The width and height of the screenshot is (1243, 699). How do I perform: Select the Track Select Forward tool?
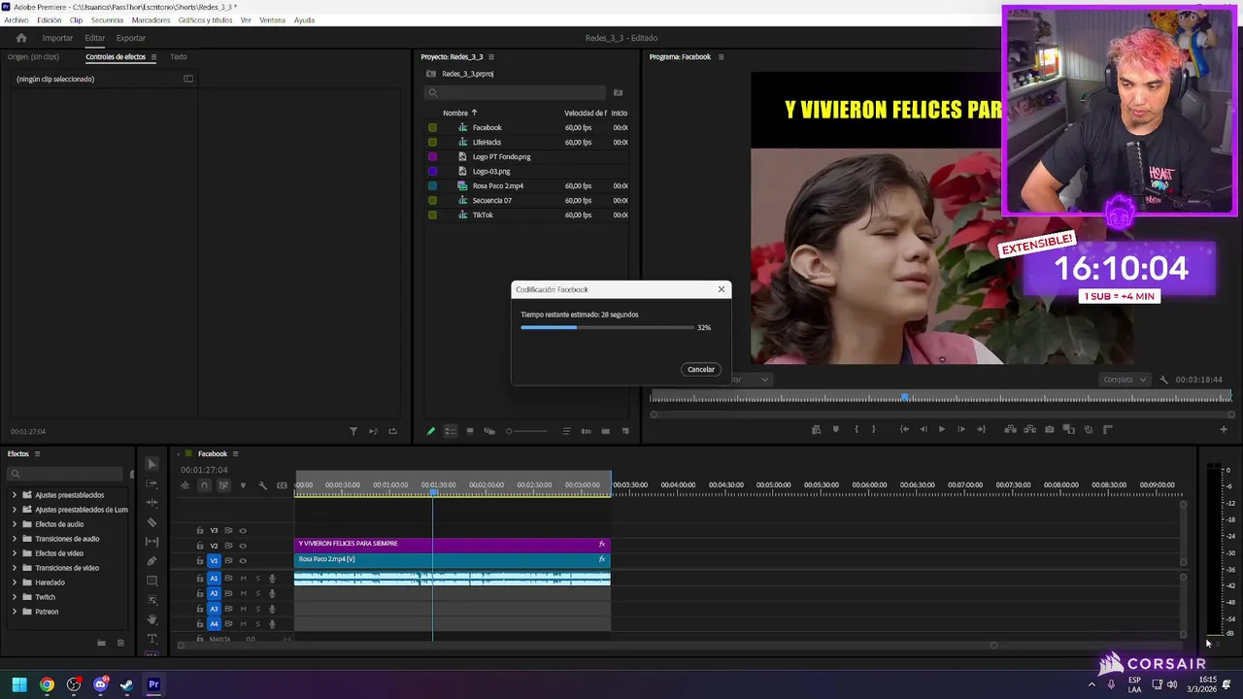coord(151,483)
